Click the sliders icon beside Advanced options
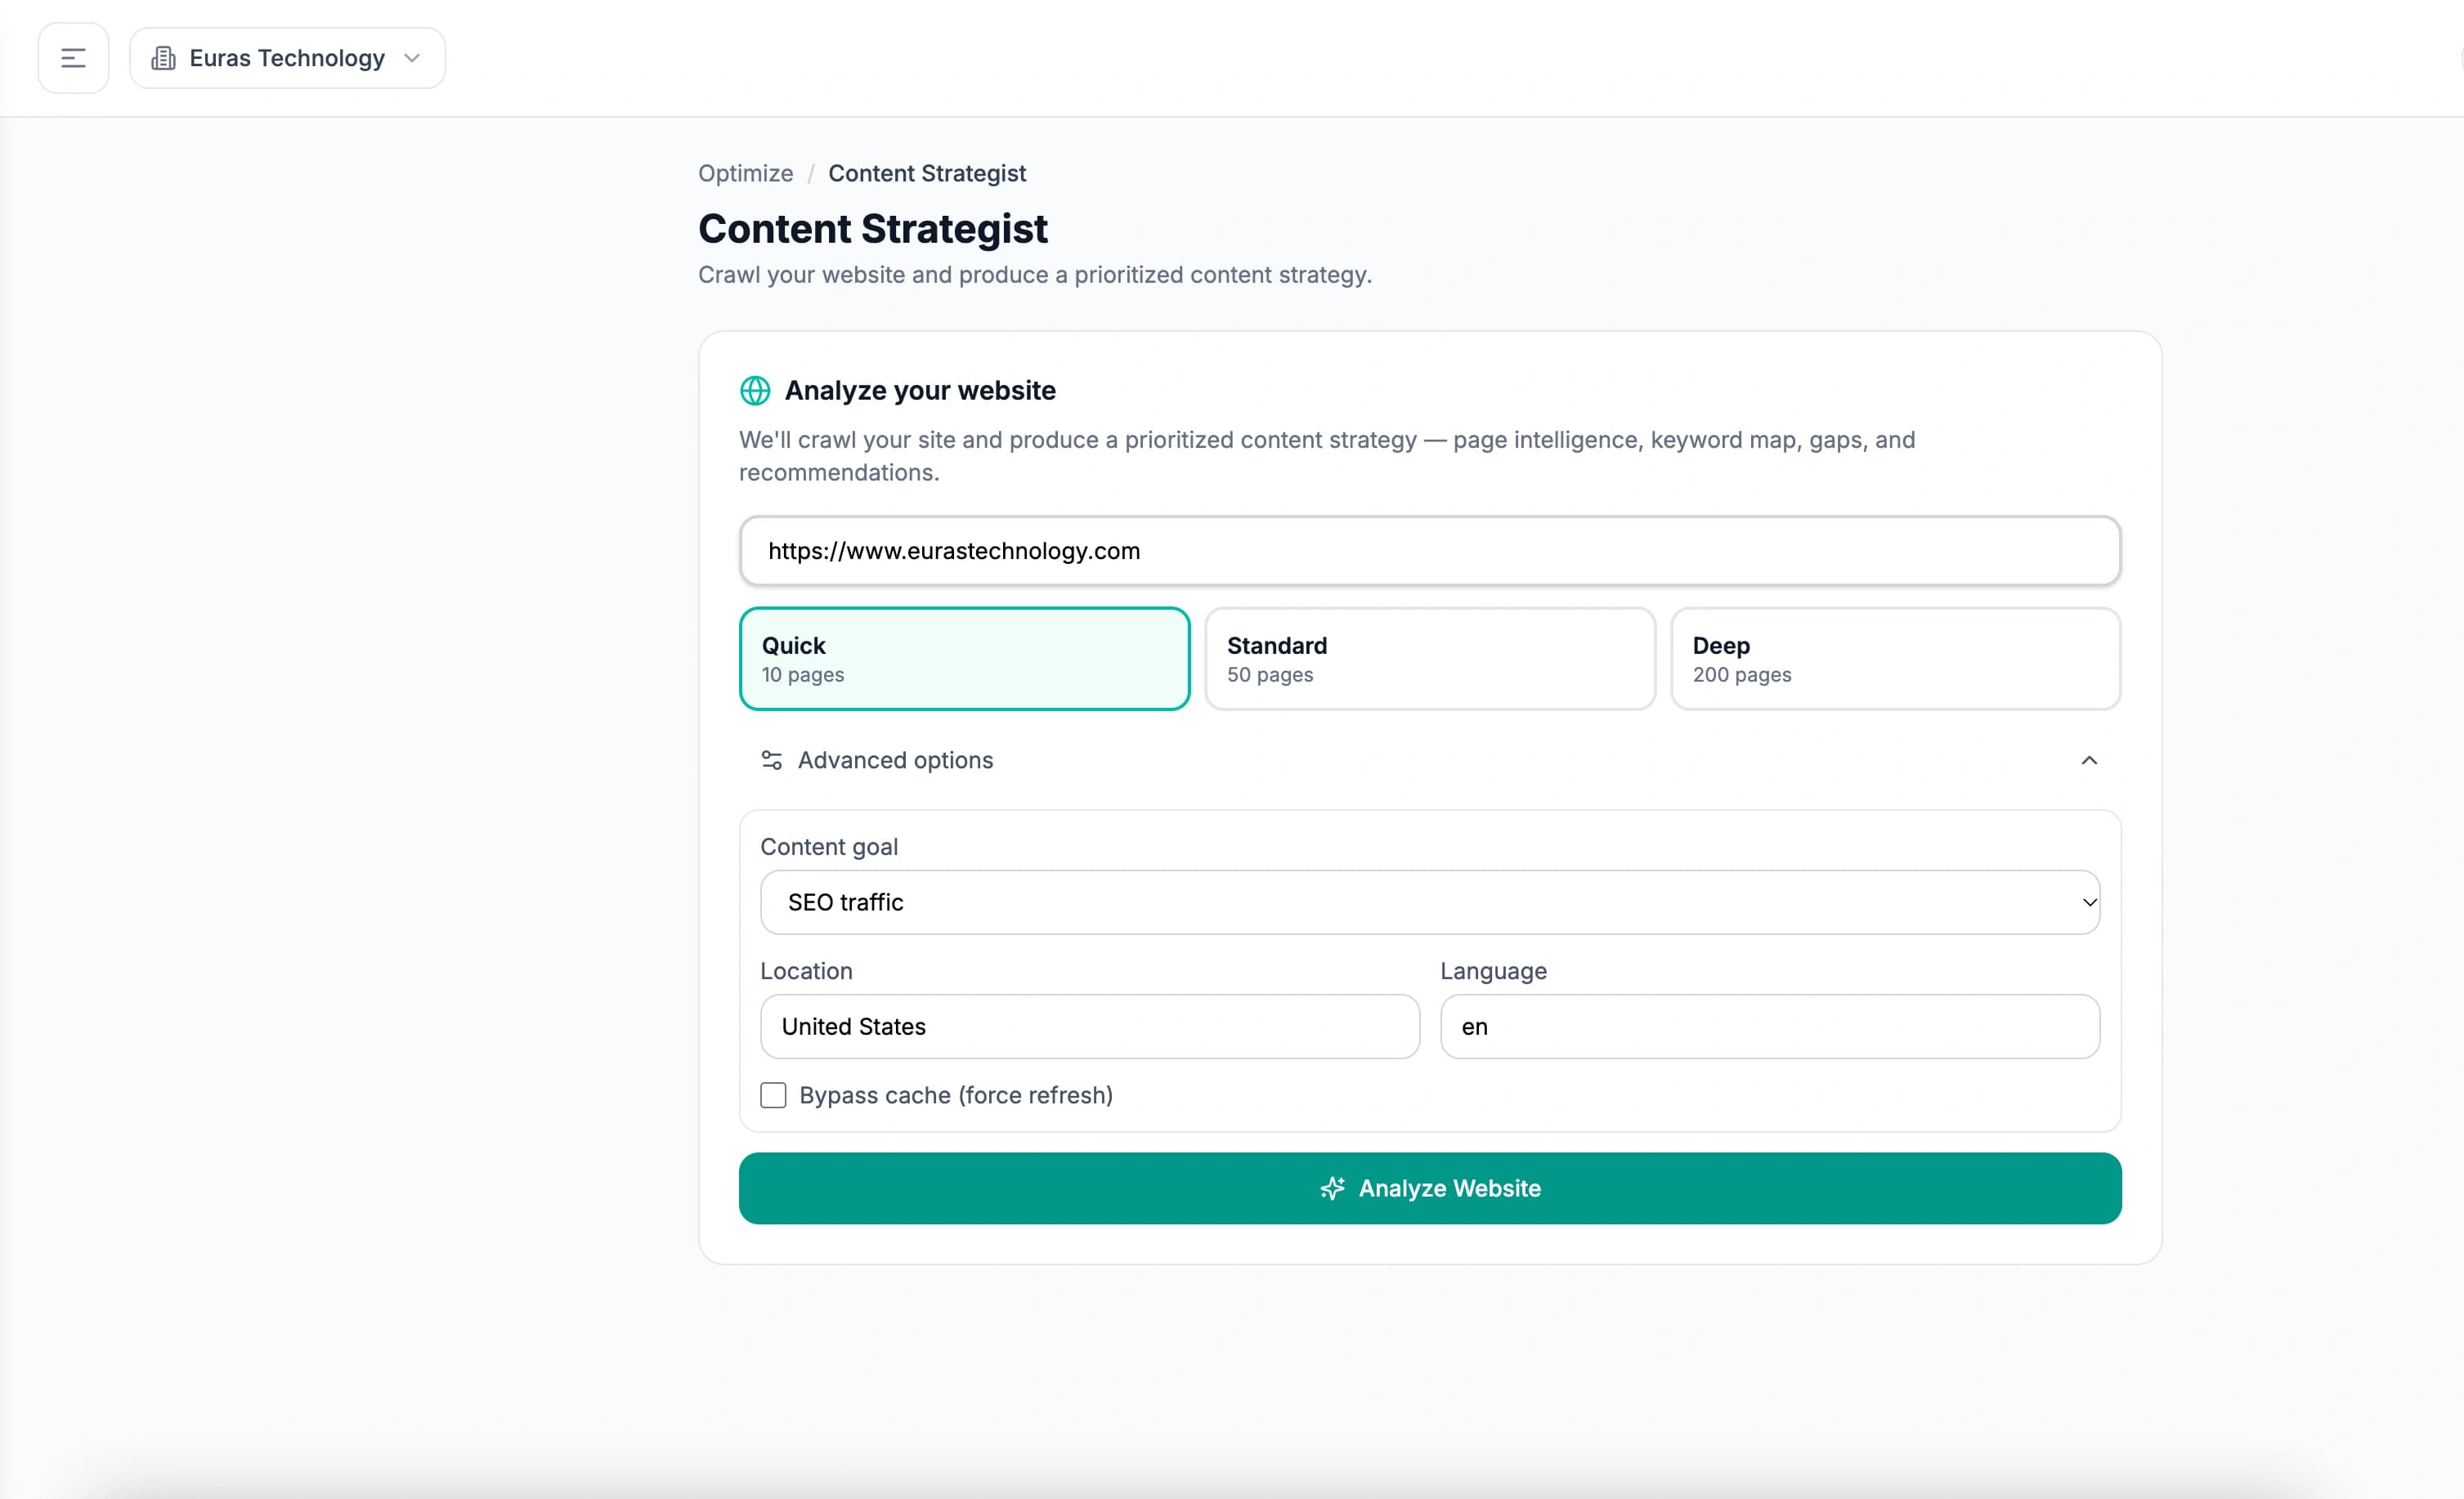Image resolution: width=2464 pixels, height=1499 pixels. coord(771,760)
